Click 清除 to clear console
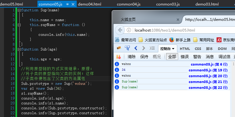The height and width of the screenshot is (117, 235). 132,57
